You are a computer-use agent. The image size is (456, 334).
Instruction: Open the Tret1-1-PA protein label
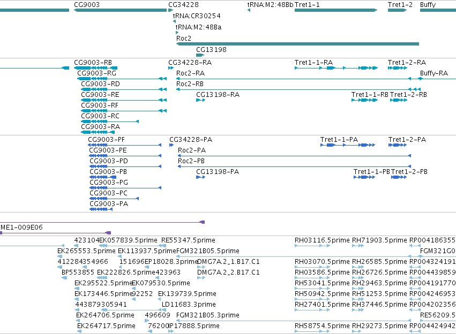point(339,140)
